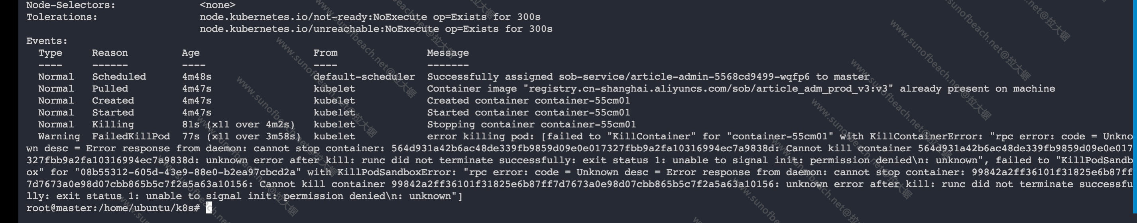Select the Scheduled event reason
The width and height of the screenshot is (1137, 223).
point(119,77)
